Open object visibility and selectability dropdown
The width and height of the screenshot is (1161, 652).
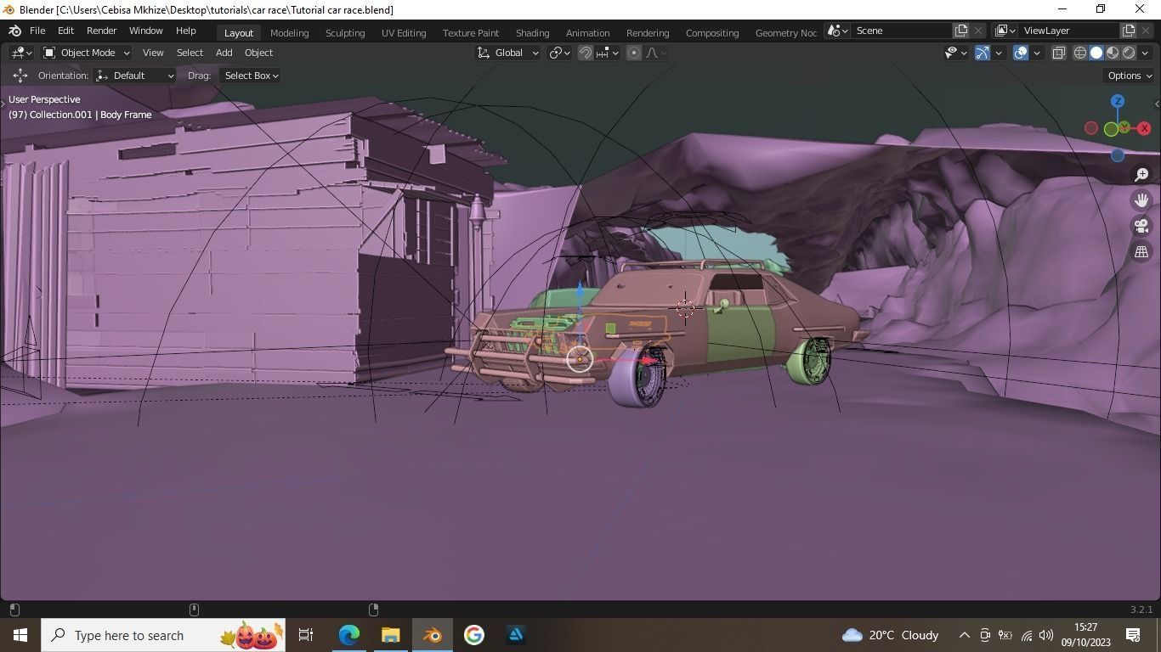[x=956, y=53]
